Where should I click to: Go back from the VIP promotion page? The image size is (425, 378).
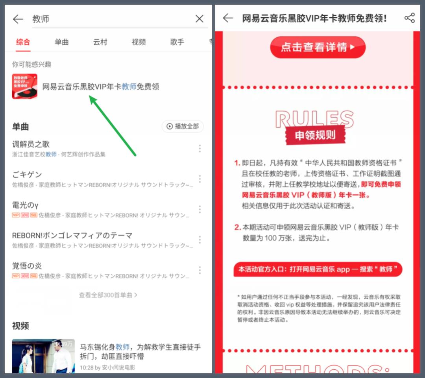point(228,18)
